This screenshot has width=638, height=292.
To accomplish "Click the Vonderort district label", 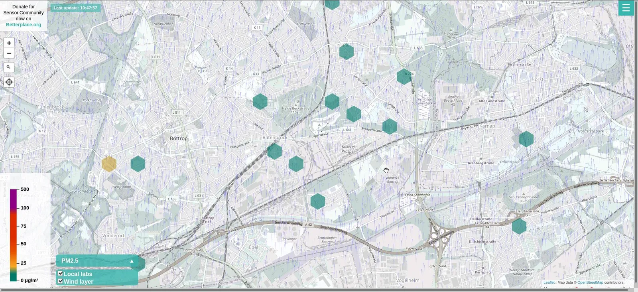I will [113, 236].
